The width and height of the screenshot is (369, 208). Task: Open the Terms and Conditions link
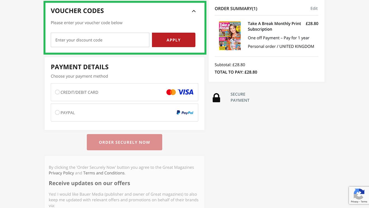104,173
